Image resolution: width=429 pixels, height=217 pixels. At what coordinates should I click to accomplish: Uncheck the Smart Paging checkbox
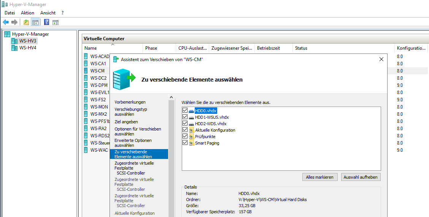[185, 143]
